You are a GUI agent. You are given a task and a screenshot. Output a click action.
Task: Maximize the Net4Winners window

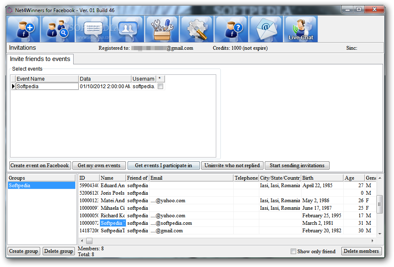point(359,9)
